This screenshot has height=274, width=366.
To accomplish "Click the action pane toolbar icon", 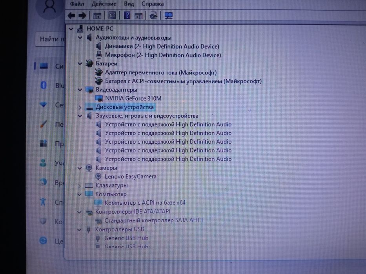I will 138,16.
